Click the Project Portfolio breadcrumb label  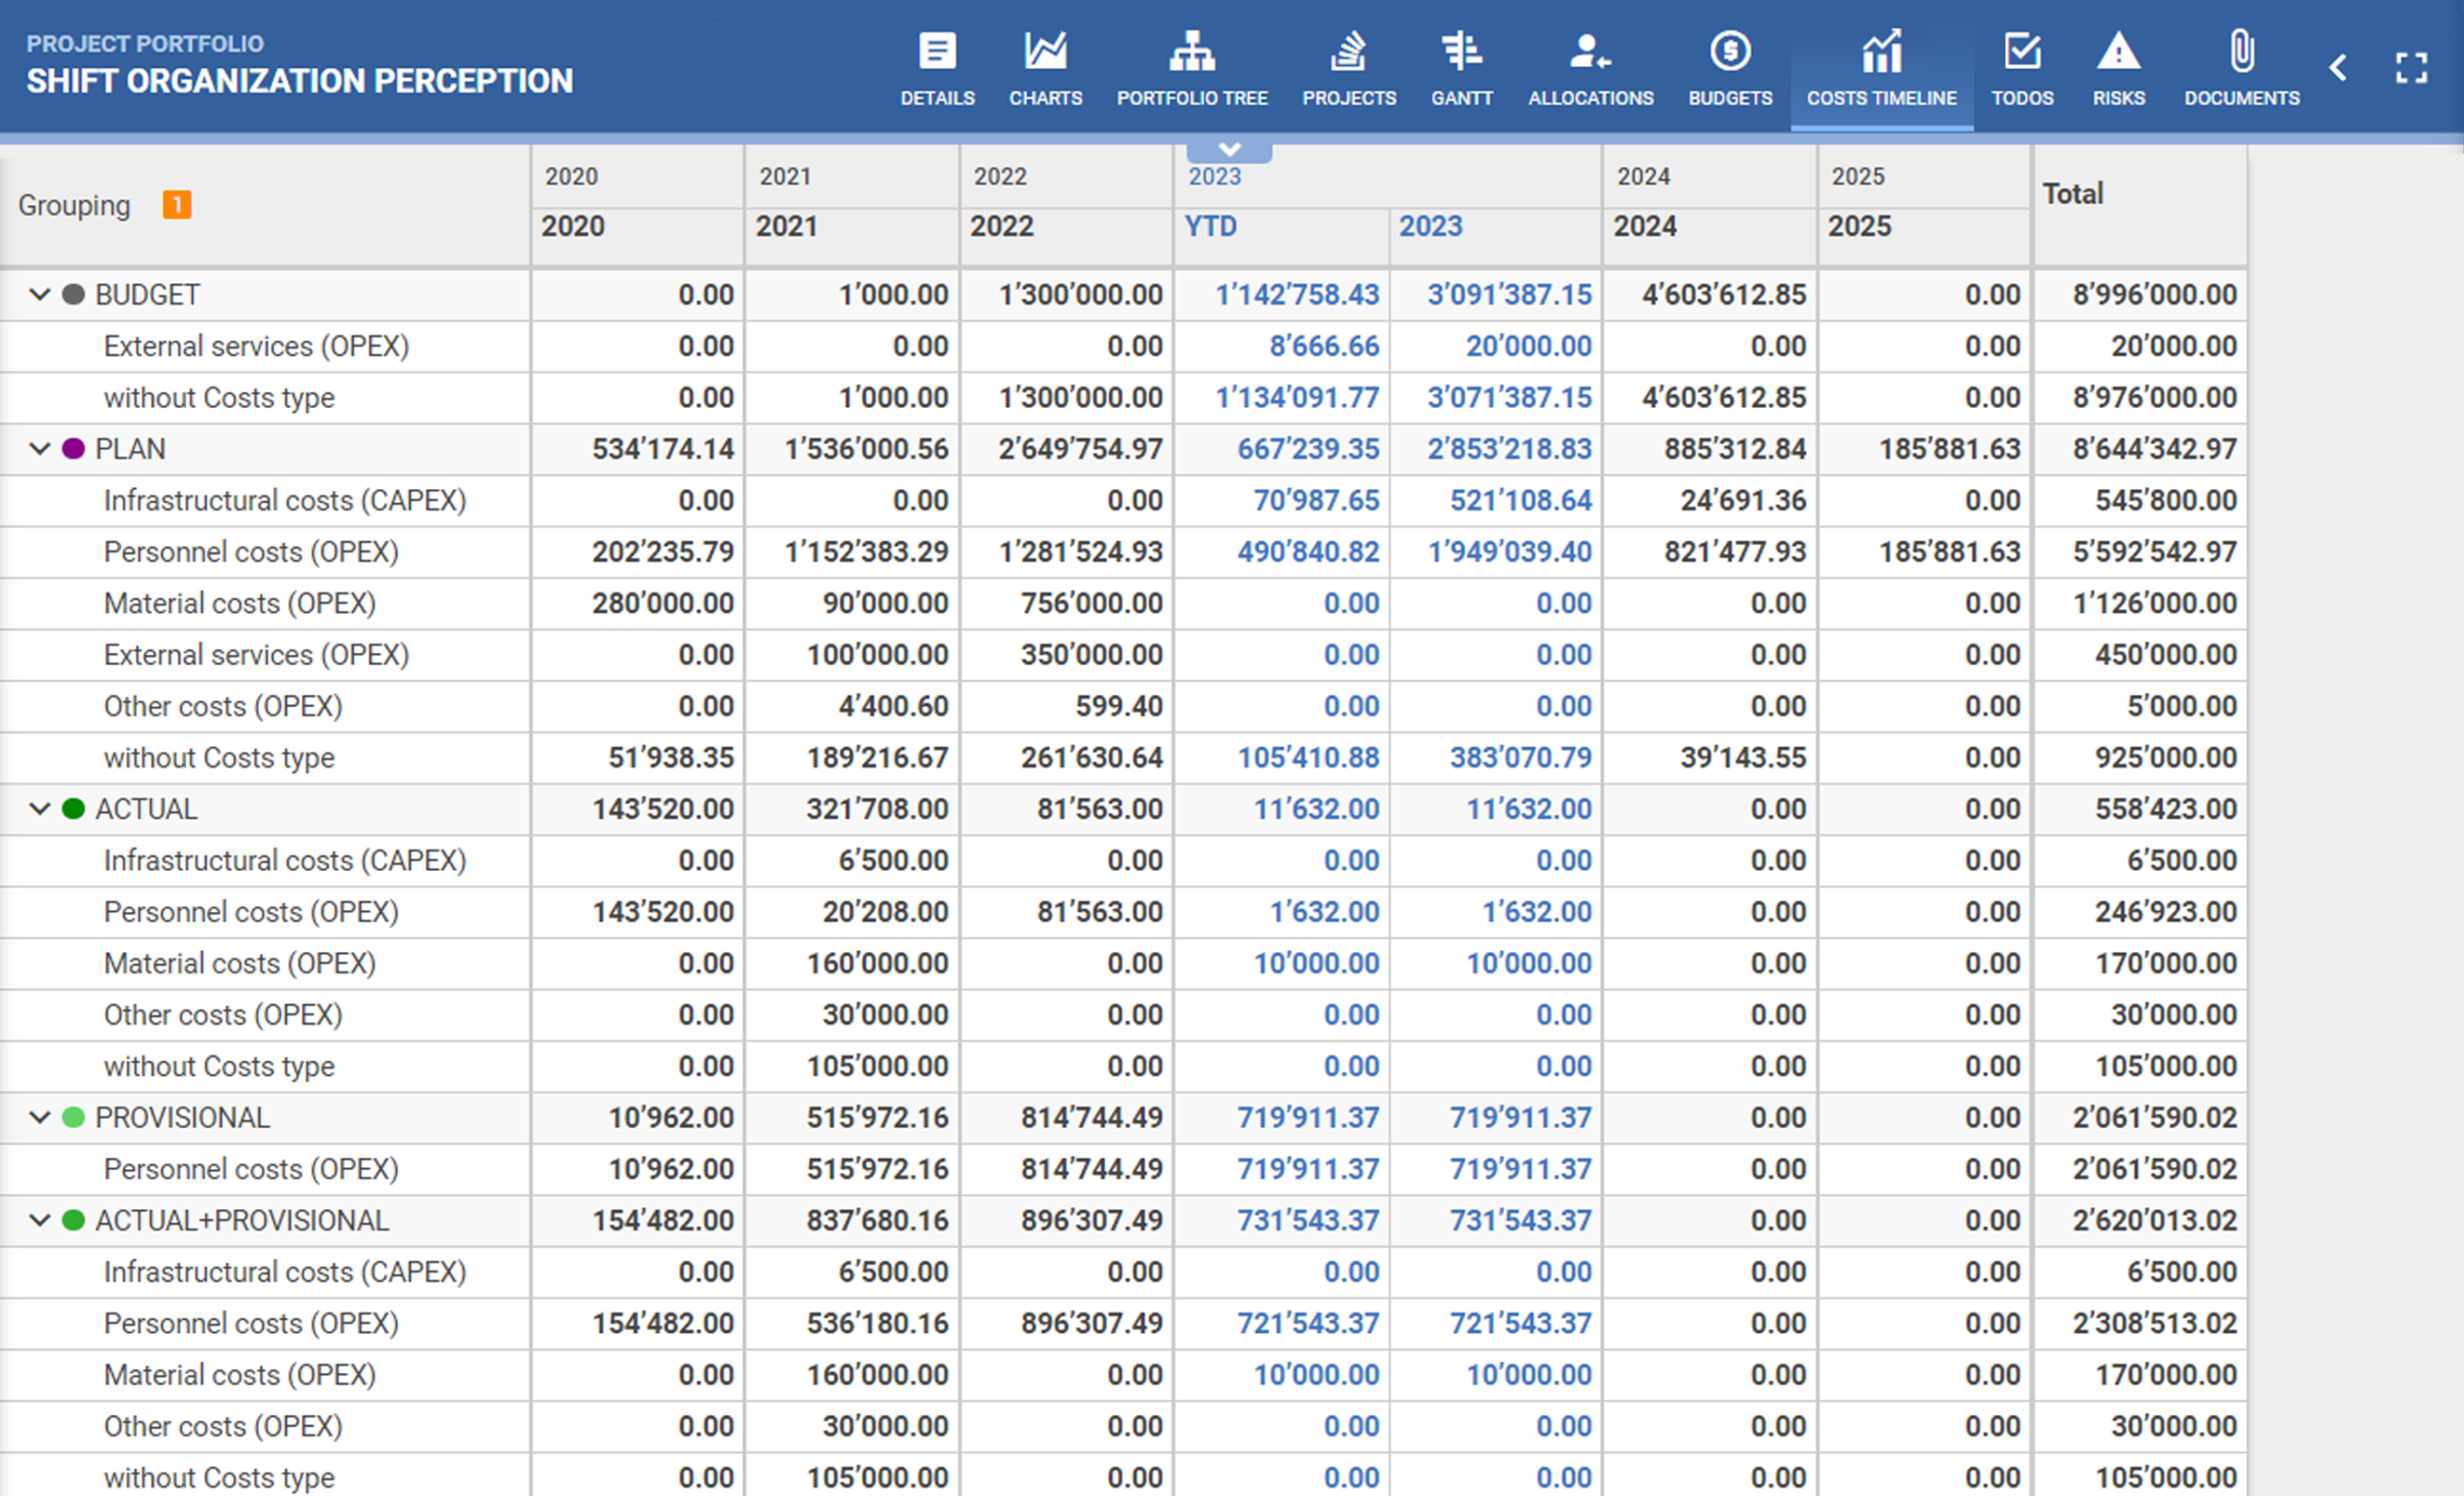click(145, 43)
